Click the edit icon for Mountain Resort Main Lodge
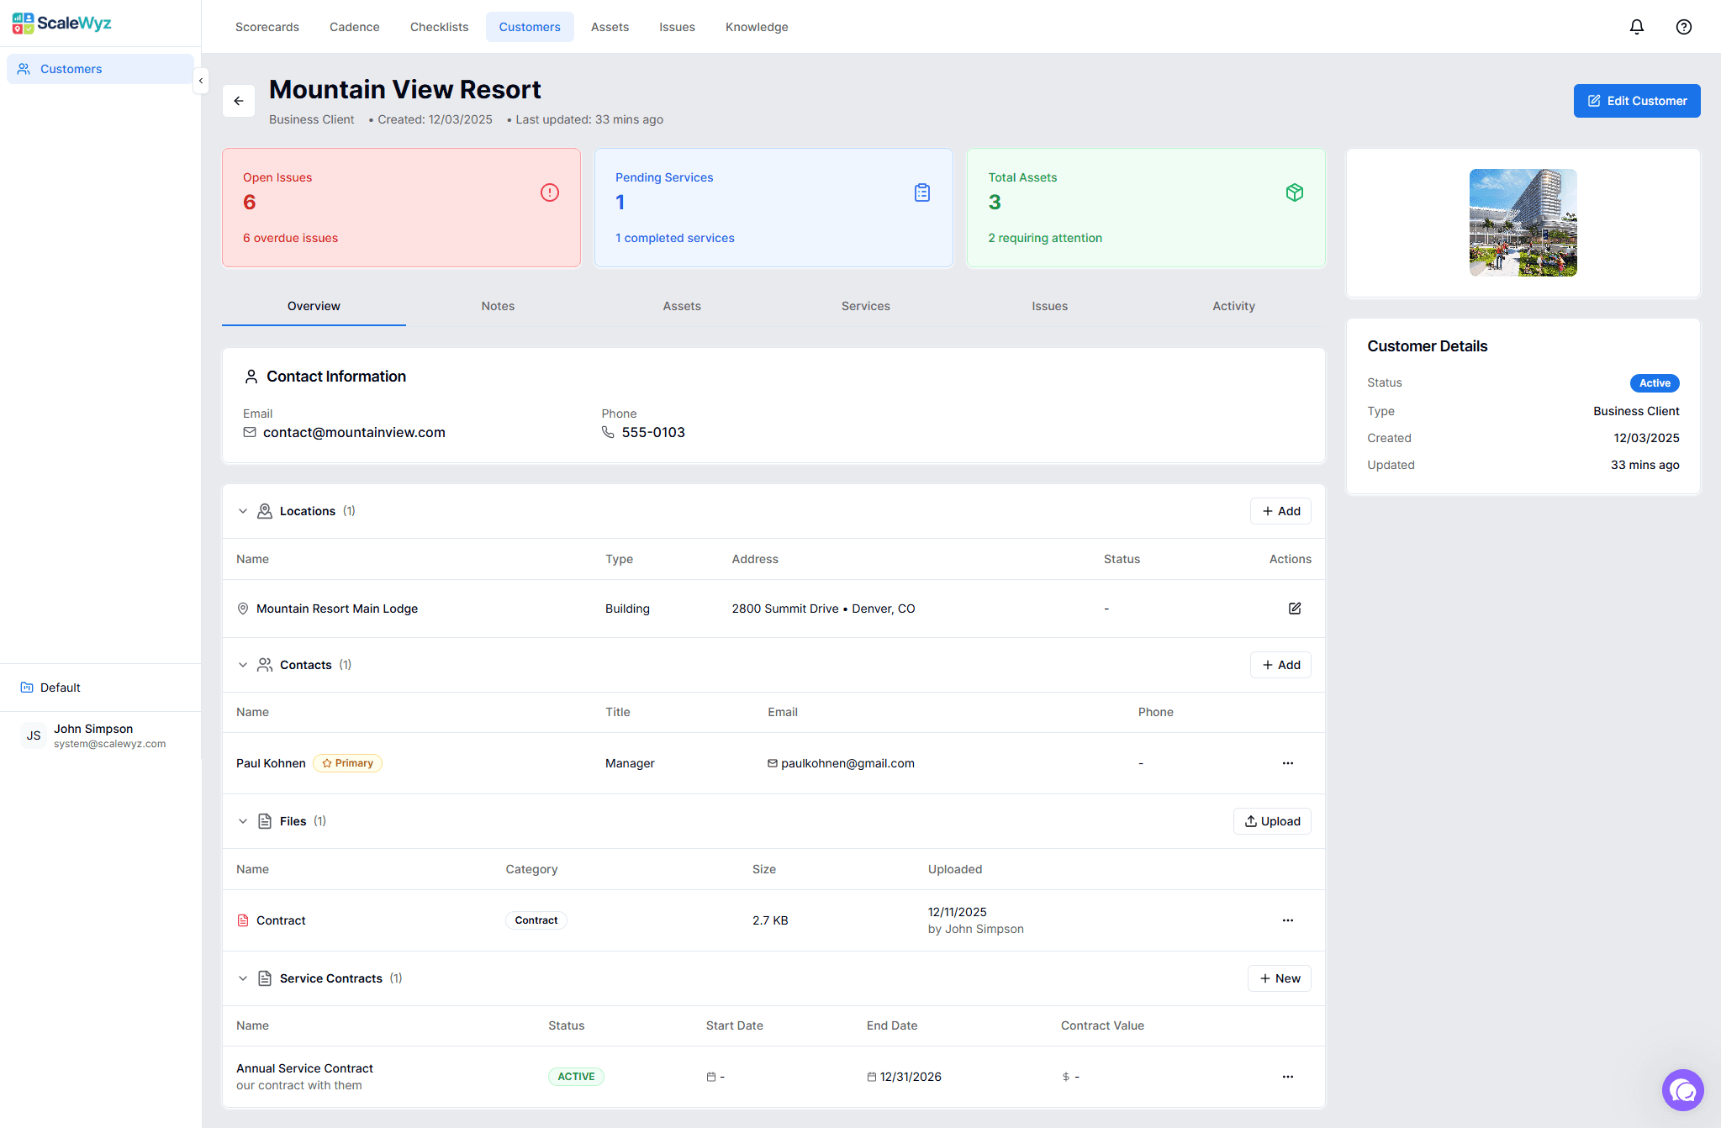The image size is (1721, 1128). (x=1294, y=608)
